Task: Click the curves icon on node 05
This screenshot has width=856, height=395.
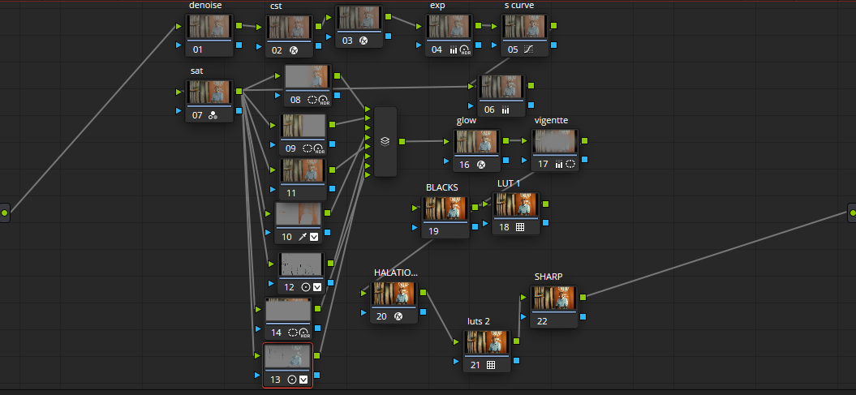Action: 528,49
